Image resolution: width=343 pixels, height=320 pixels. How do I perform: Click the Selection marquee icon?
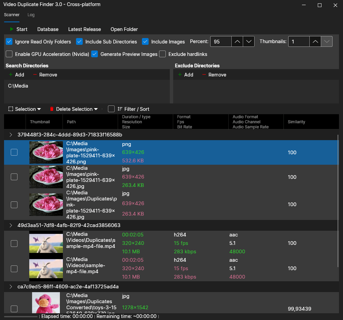(11, 109)
